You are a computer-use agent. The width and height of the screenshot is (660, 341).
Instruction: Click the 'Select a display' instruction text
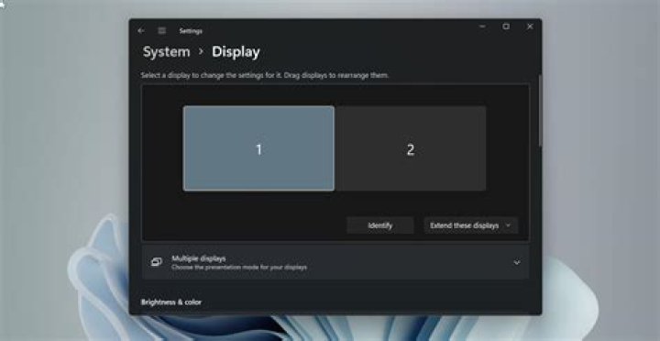click(265, 75)
